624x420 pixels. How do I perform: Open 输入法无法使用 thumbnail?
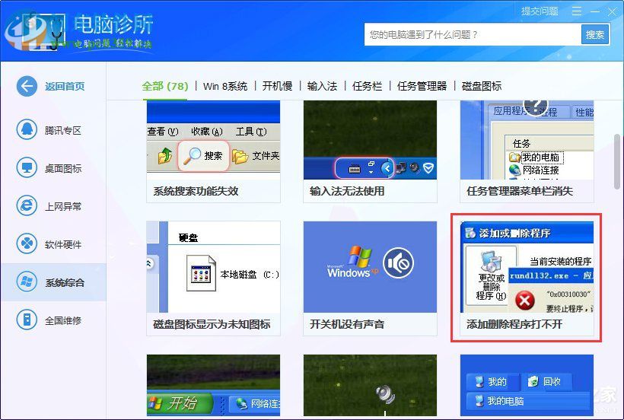(x=370, y=140)
